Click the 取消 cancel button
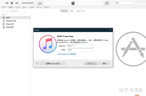Image resolution: width=146 pixels, height=96 pixels. (104, 63)
